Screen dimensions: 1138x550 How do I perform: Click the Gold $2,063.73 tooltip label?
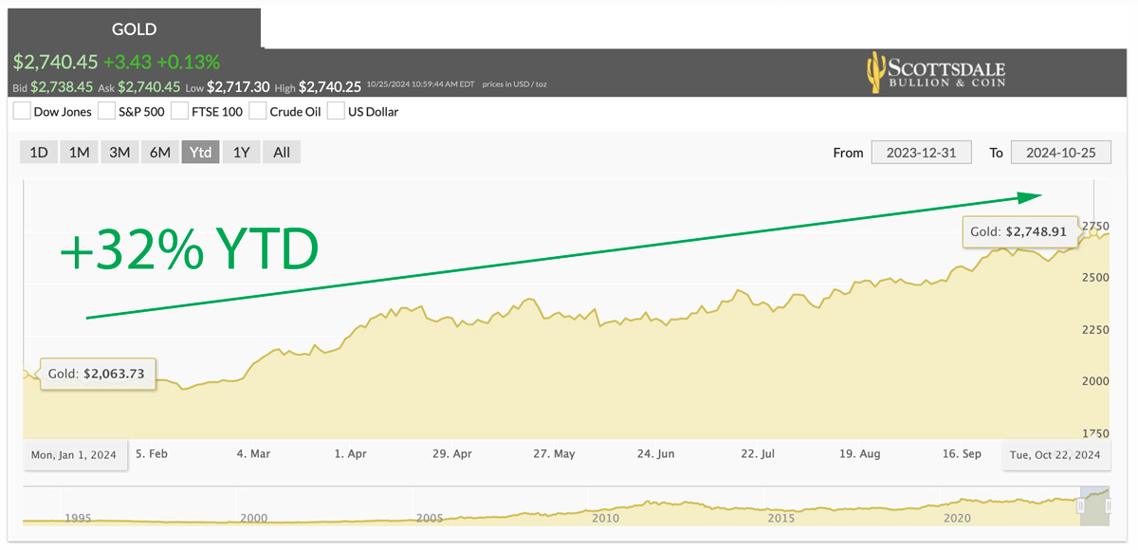98,374
